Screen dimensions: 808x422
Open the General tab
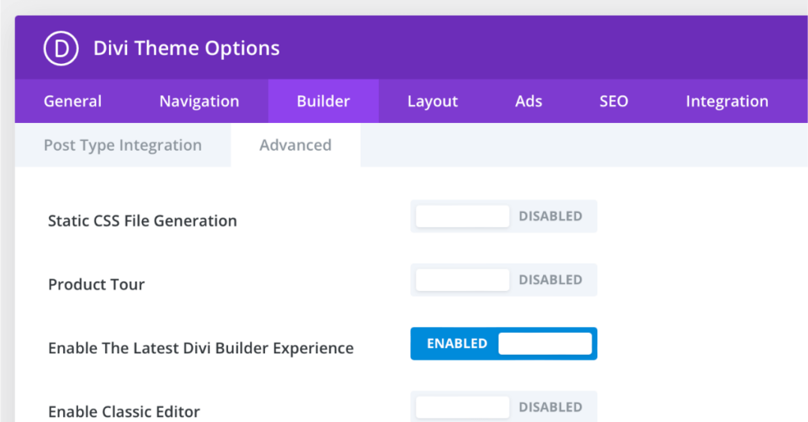point(73,101)
